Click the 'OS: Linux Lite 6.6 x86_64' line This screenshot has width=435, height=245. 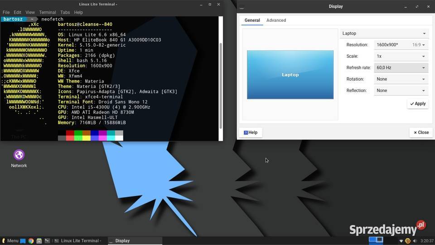[92, 35]
